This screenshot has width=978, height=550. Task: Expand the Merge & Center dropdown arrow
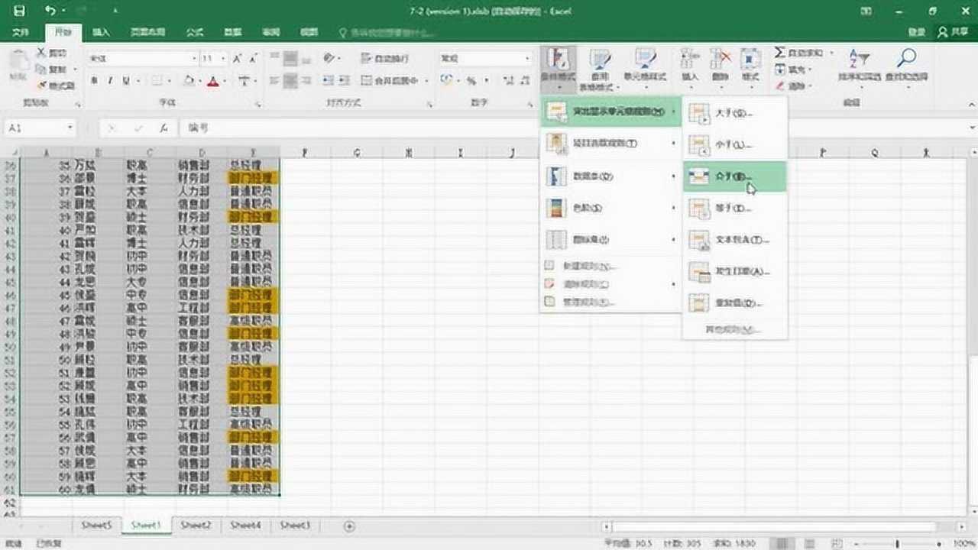[426, 80]
